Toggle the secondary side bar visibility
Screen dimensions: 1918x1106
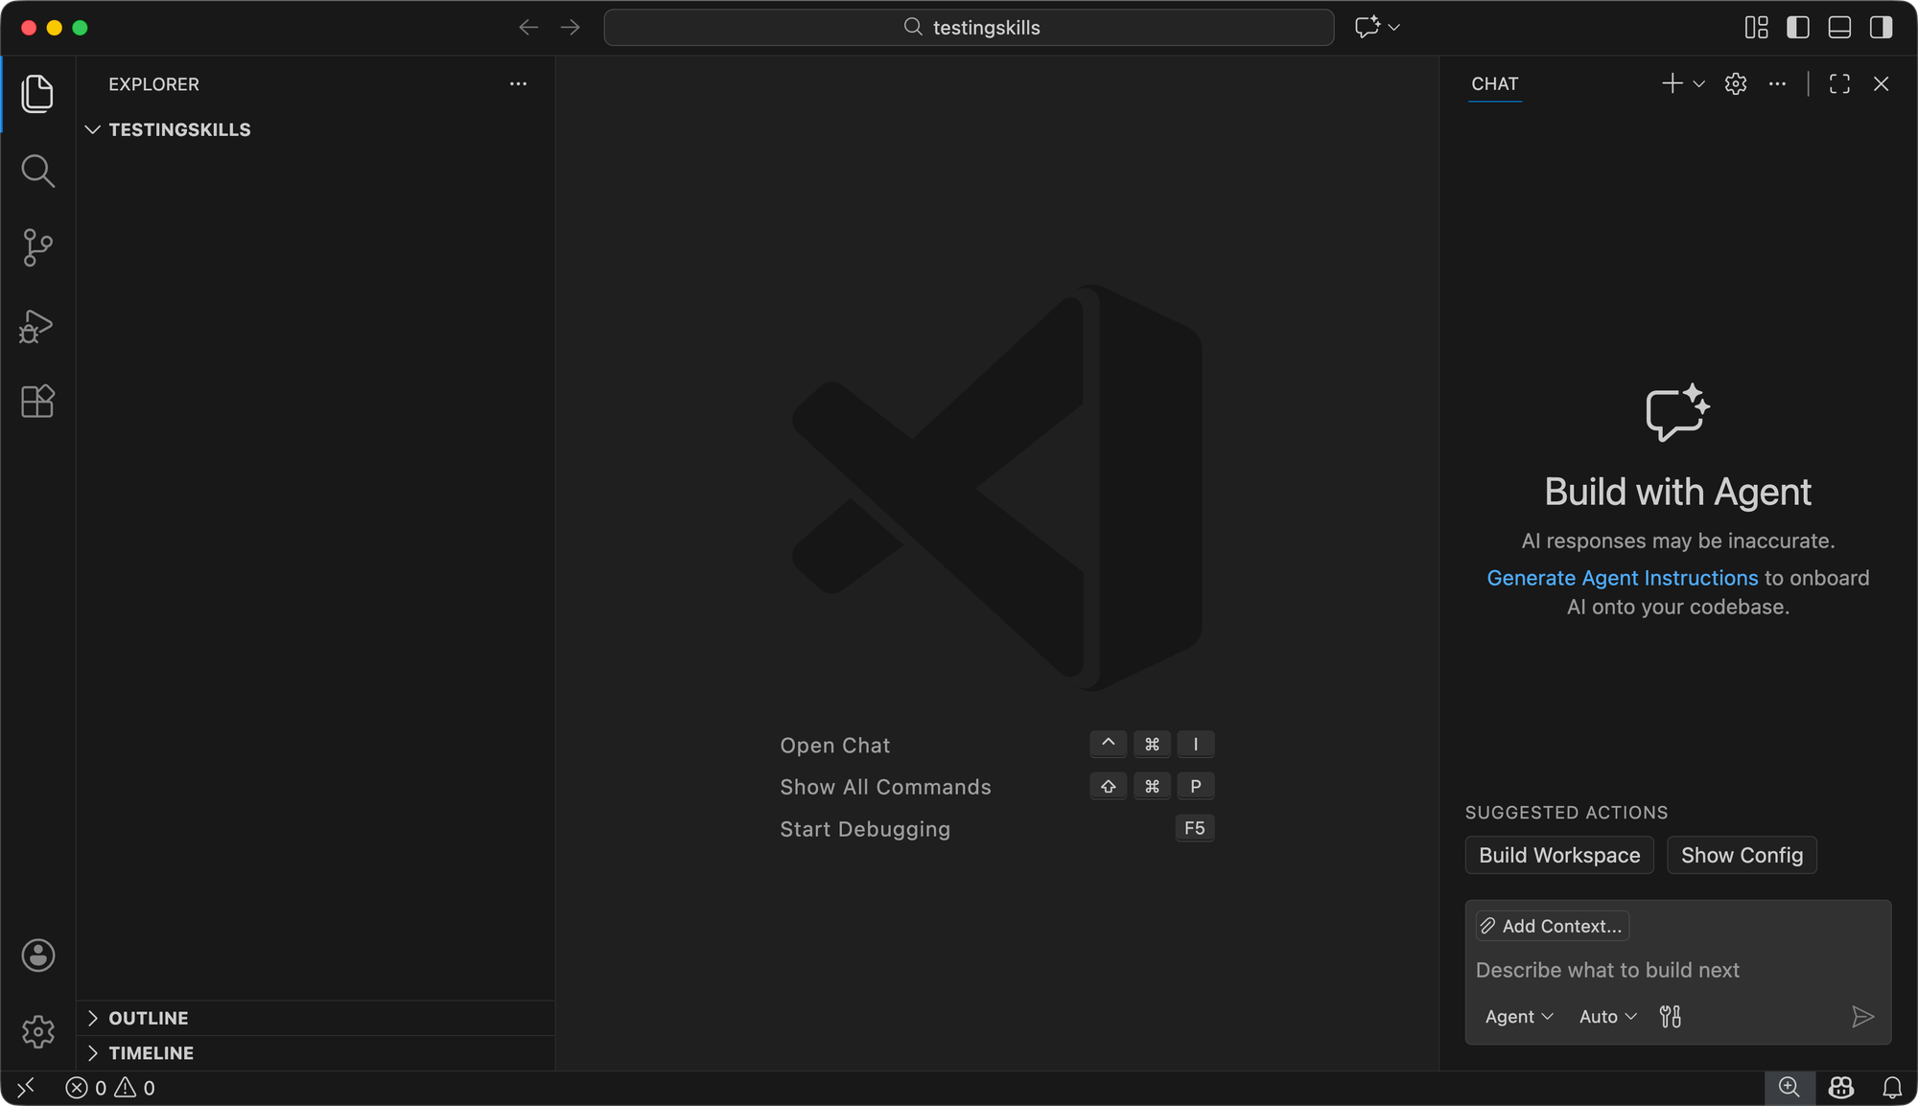(x=1881, y=28)
